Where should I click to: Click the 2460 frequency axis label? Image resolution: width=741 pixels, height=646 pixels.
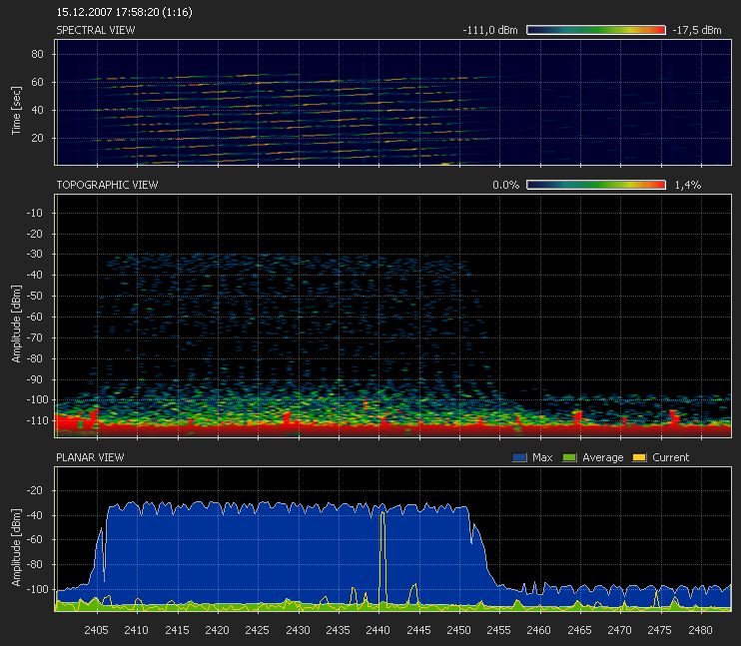tap(538, 630)
